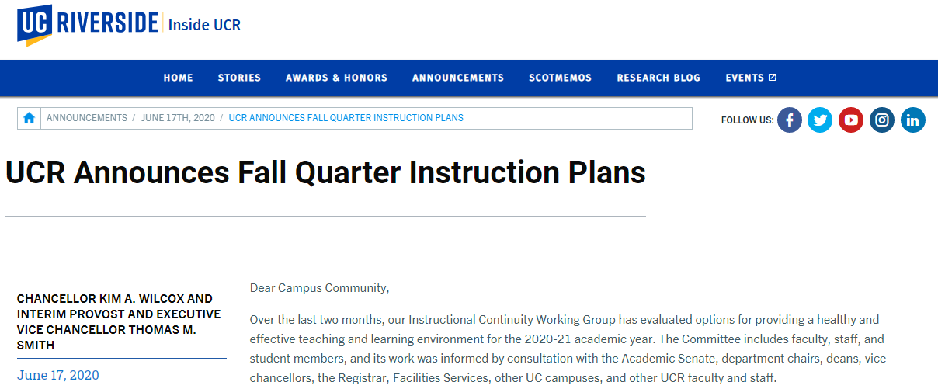Go to the Home menu item
Image resolution: width=938 pixels, height=389 pixels.
[178, 78]
